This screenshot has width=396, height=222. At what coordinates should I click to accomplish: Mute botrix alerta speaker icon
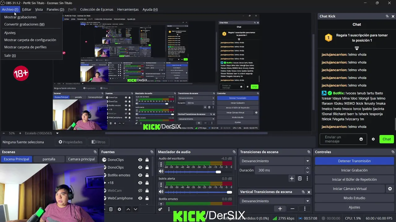tap(161, 192)
